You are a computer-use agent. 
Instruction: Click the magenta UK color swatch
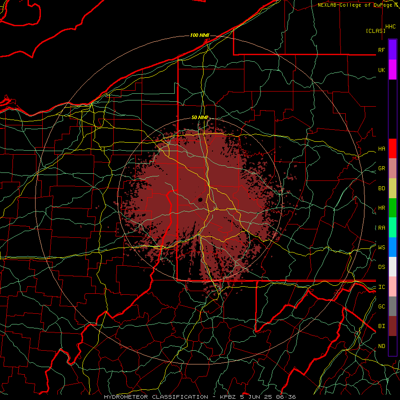[392, 70]
